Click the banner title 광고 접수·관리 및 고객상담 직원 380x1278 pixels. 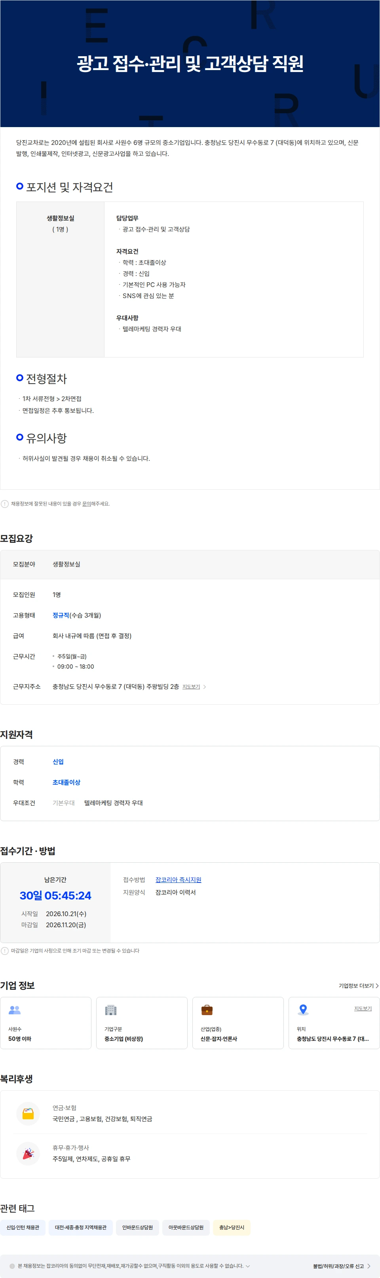point(190,63)
